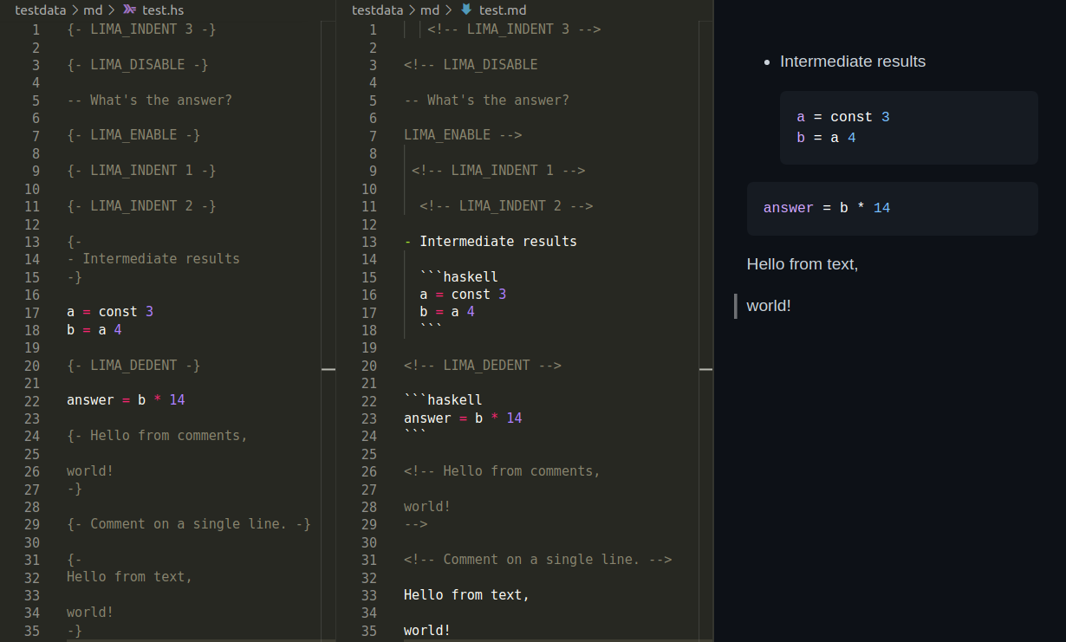Place cursor on '<!-- LIMA_DEDENT -->' line
1066x642 pixels.
coord(483,366)
